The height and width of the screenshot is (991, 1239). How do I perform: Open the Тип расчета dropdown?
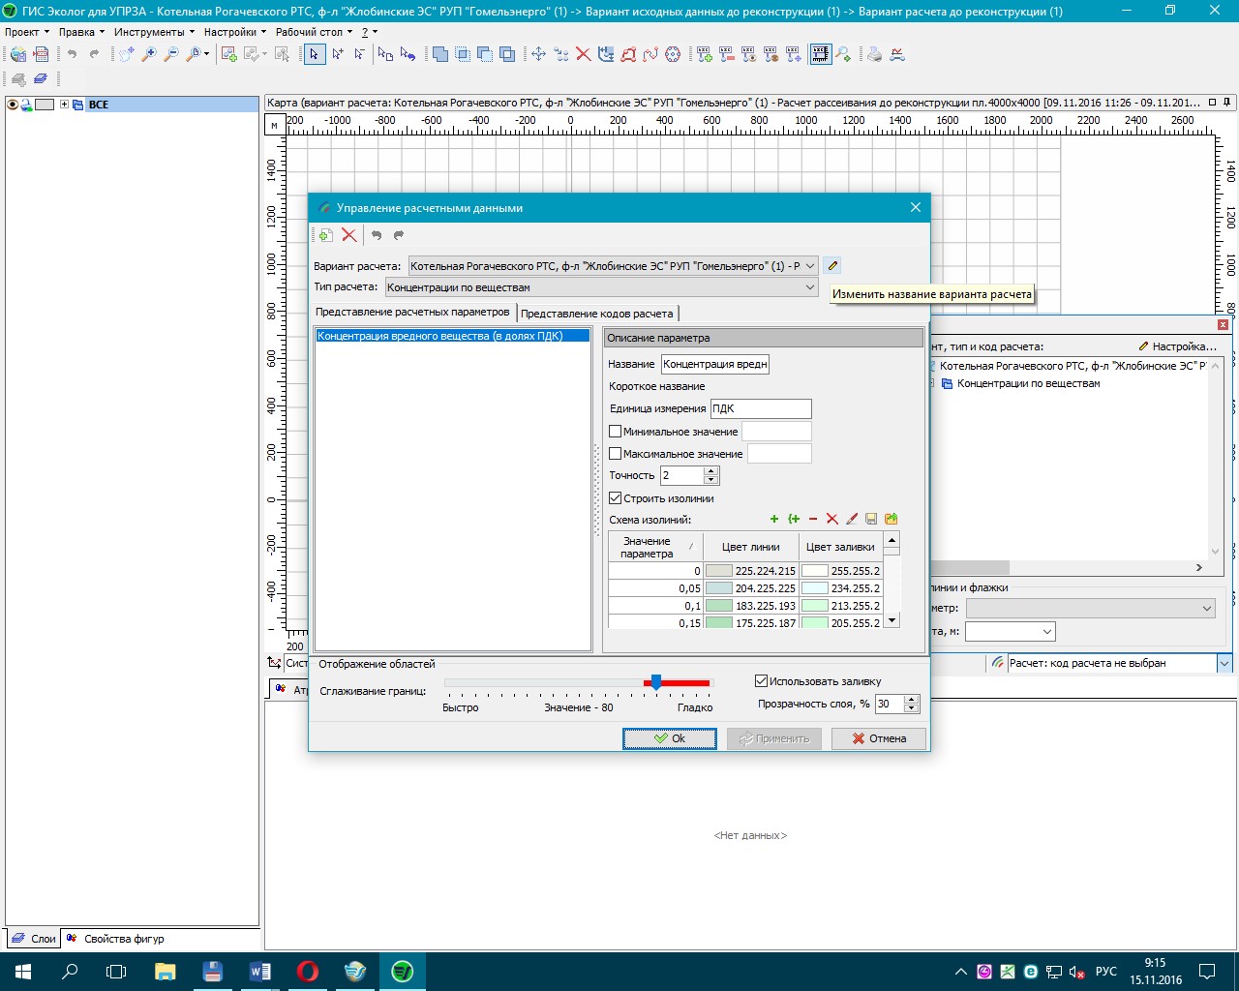pos(809,287)
